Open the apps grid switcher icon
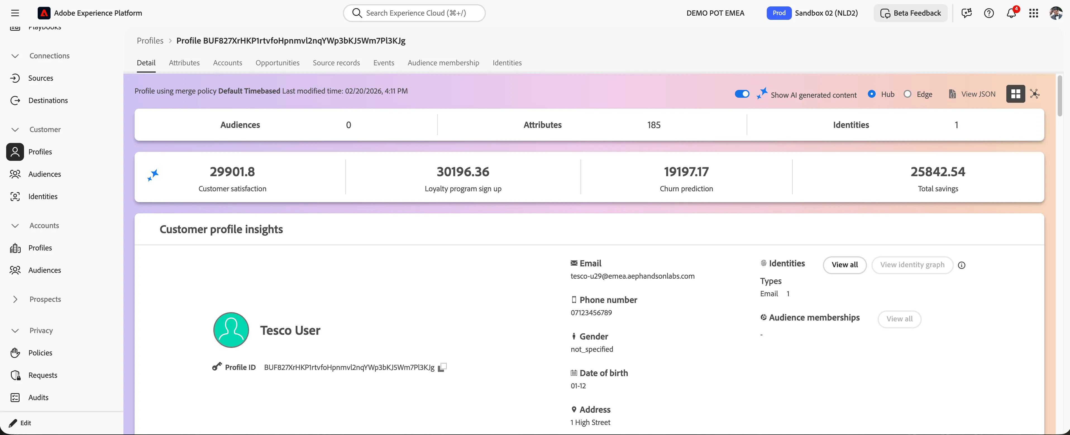1070x435 pixels. tap(1033, 13)
